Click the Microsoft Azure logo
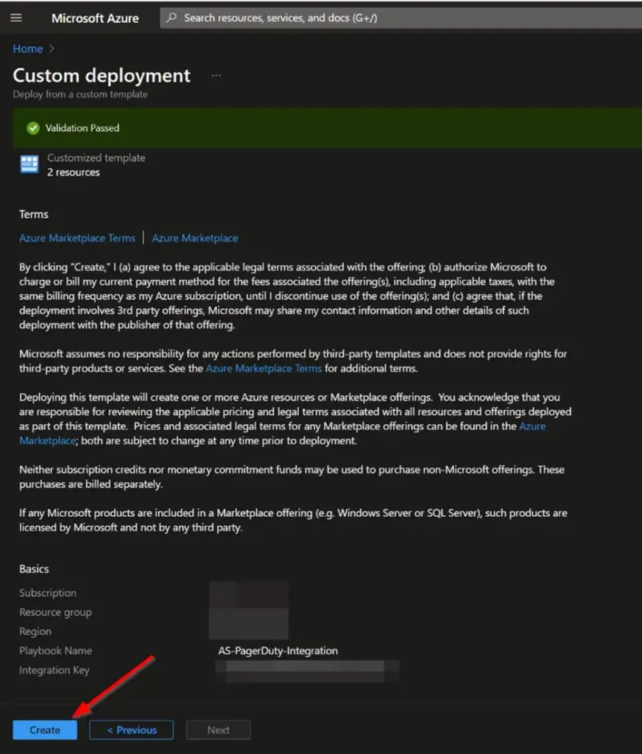The image size is (642, 754). click(x=95, y=18)
